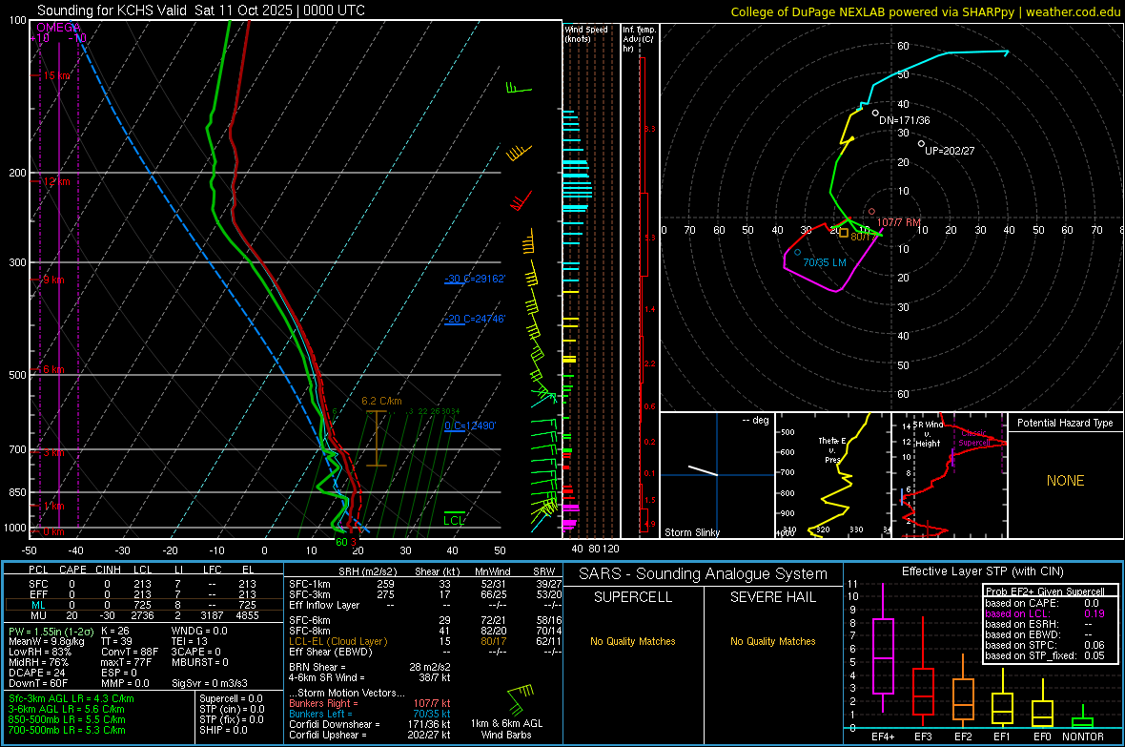This screenshot has height=747, width=1125.
Task: Click the SRH (m2/s2) column header
Action: pos(368,571)
